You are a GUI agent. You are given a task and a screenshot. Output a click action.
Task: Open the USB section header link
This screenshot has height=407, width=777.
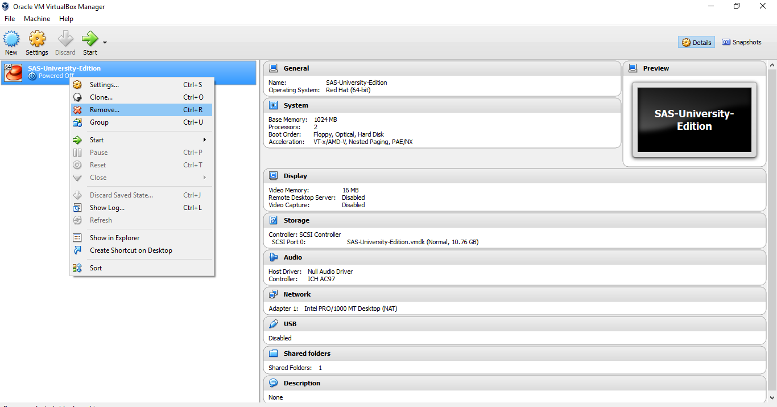pyautogui.click(x=290, y=324)
